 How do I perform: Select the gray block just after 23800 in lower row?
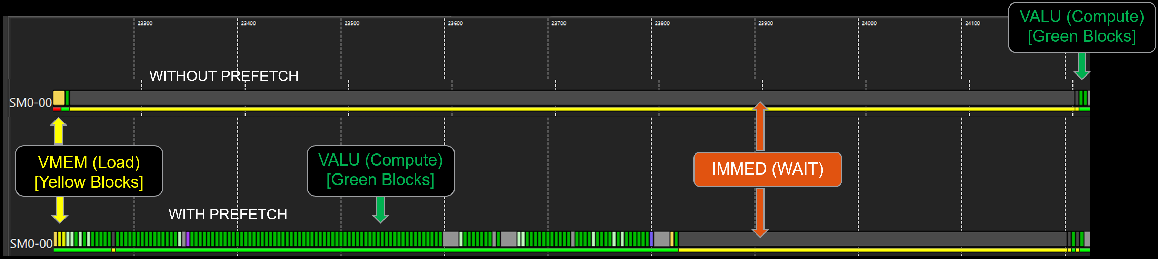662,239
